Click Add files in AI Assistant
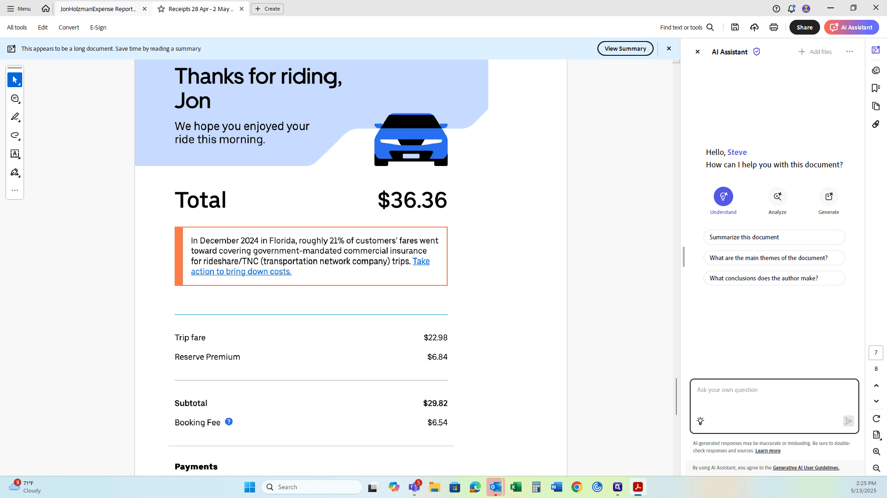Viewport: 887px width, 498px height. [815, 52]
